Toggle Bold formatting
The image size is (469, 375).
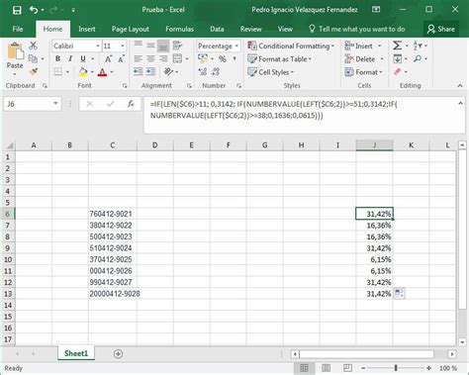(x=57, y=59)
